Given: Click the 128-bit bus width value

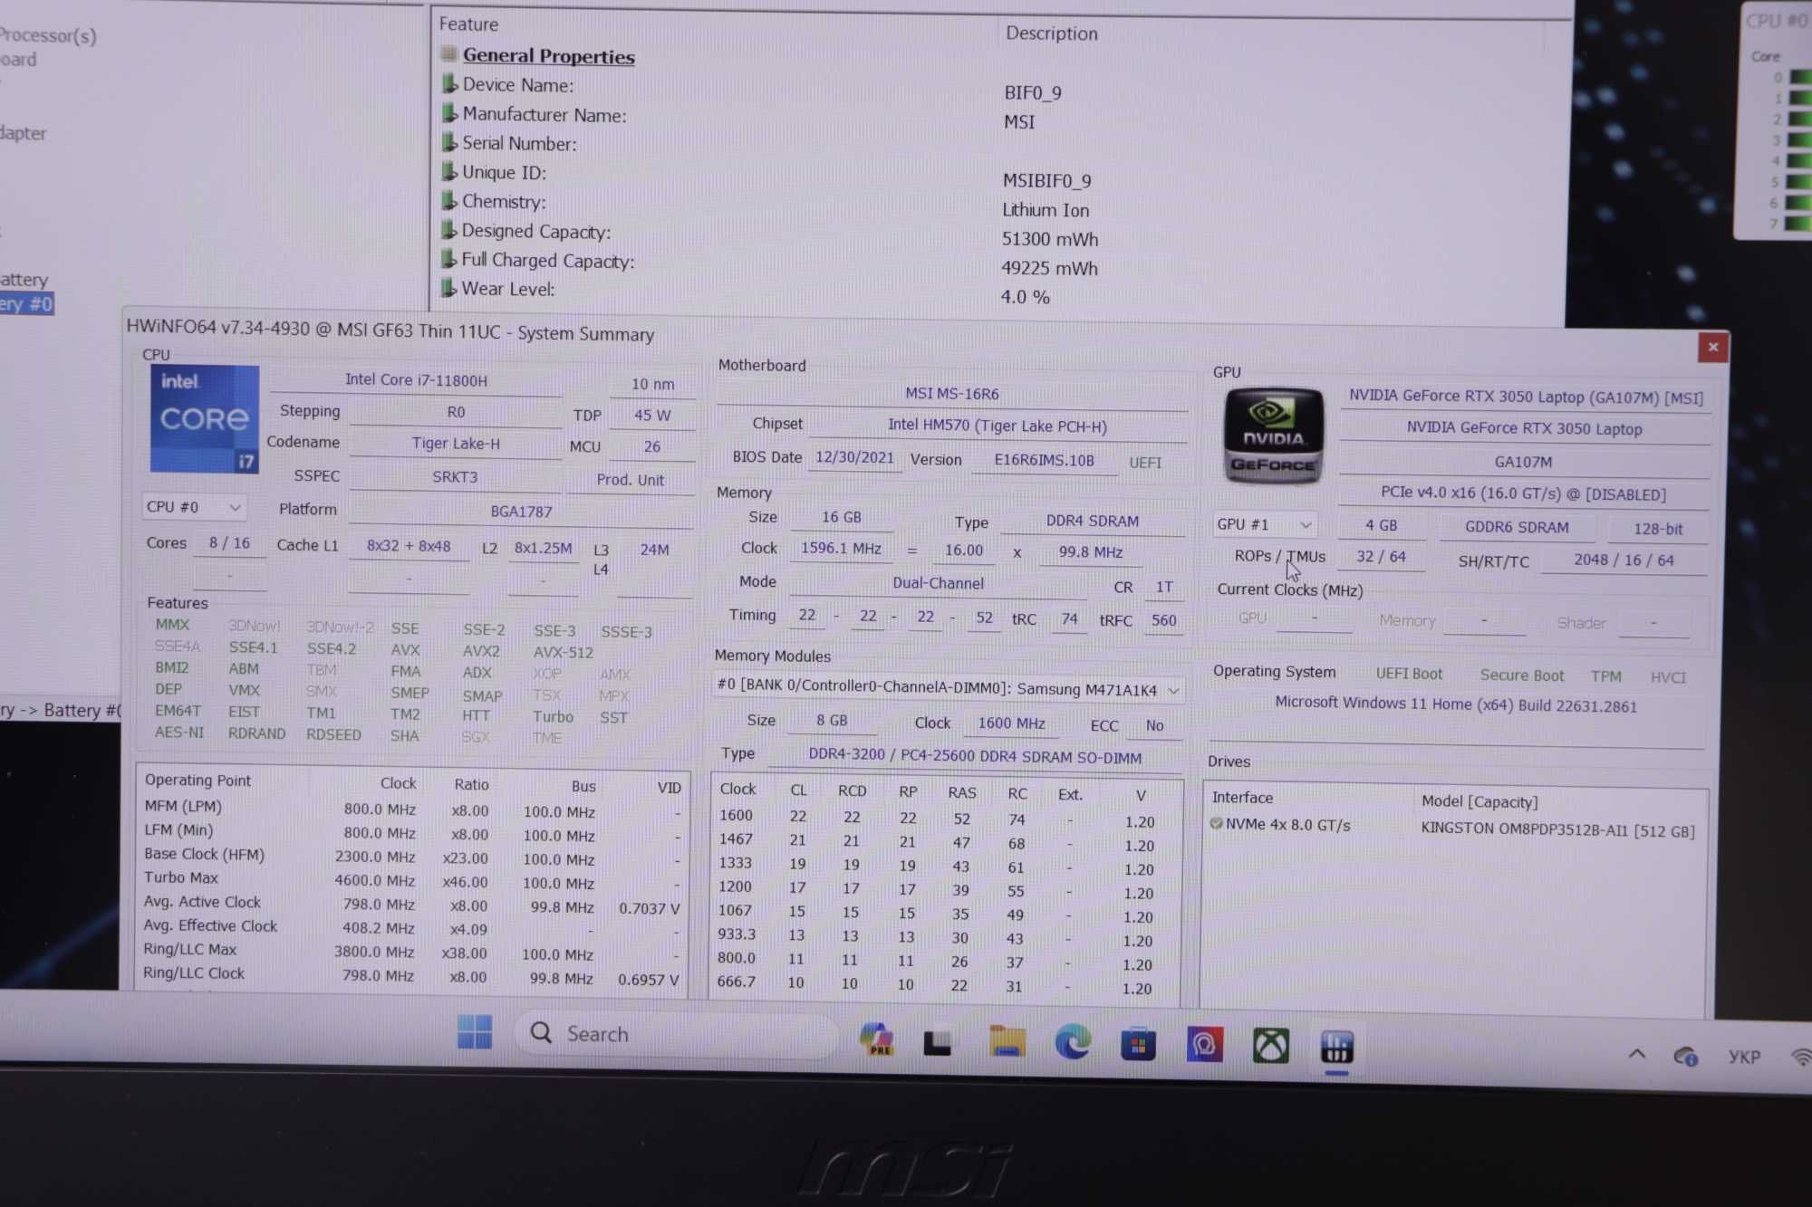Looking at the screenshot, I should click(x=1658, y=529).
